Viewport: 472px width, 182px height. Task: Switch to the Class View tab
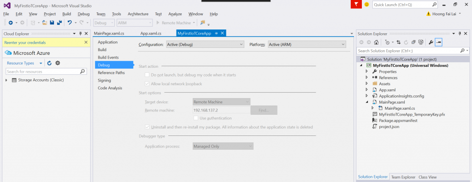point(427,177)
